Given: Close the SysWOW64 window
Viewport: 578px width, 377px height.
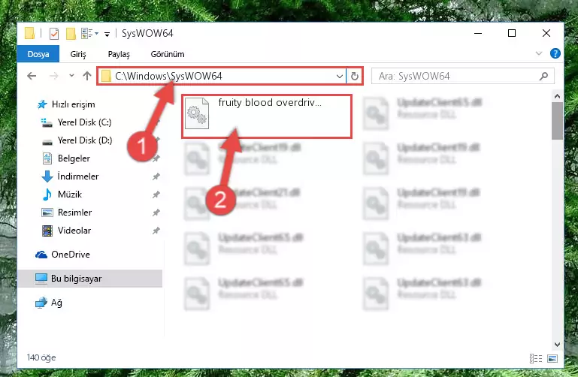Looking at the screenshot, I should [546, 33].
